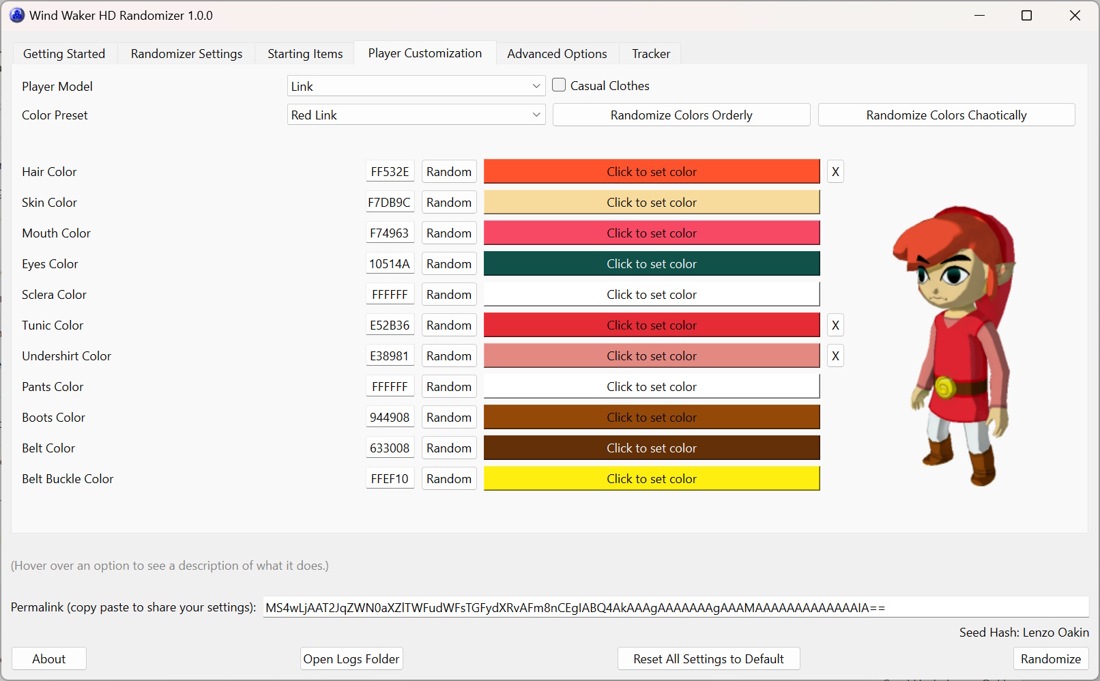Open the Player Model dropdown
This screenshot has width=1100, height=681.
click(x=416, y=86)
